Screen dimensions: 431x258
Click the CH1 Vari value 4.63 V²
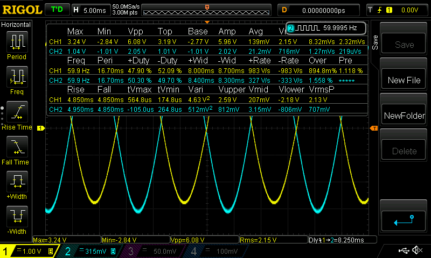199,99
